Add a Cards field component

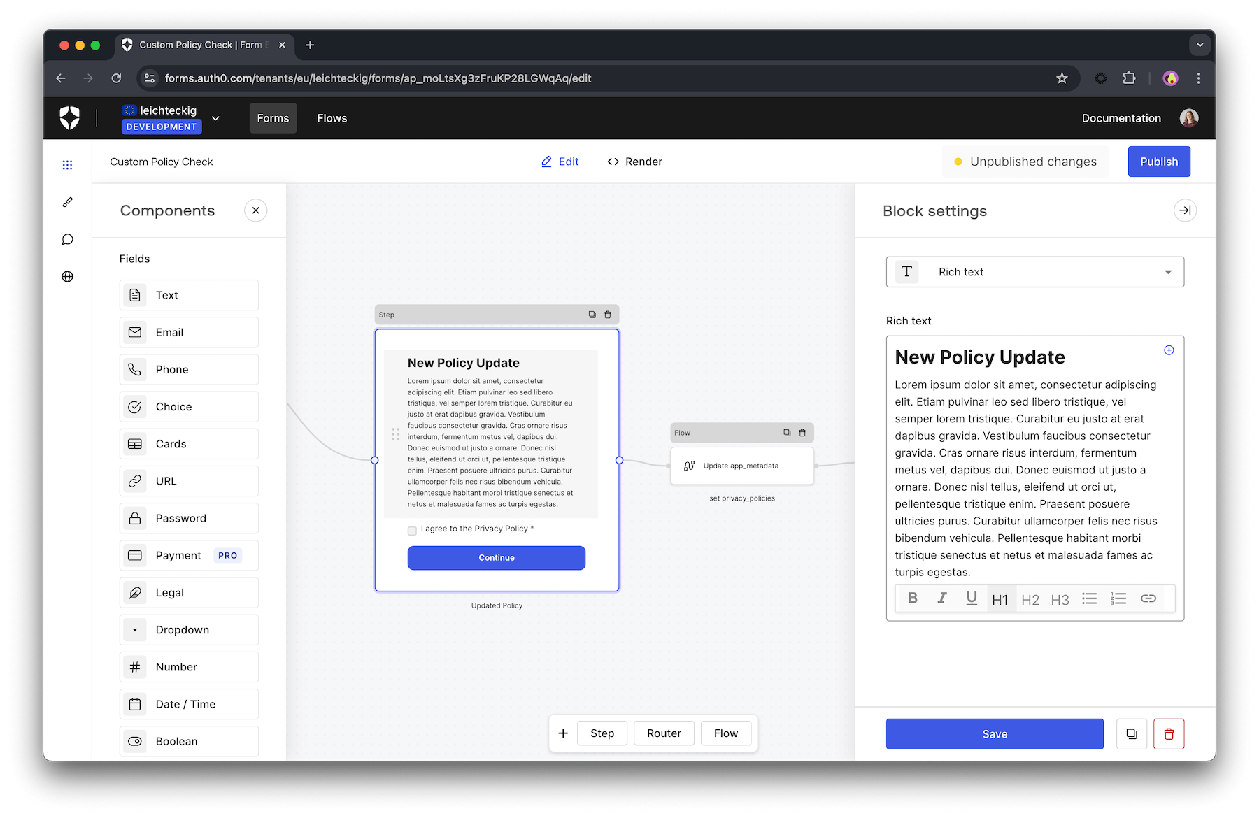pos(189,444)
